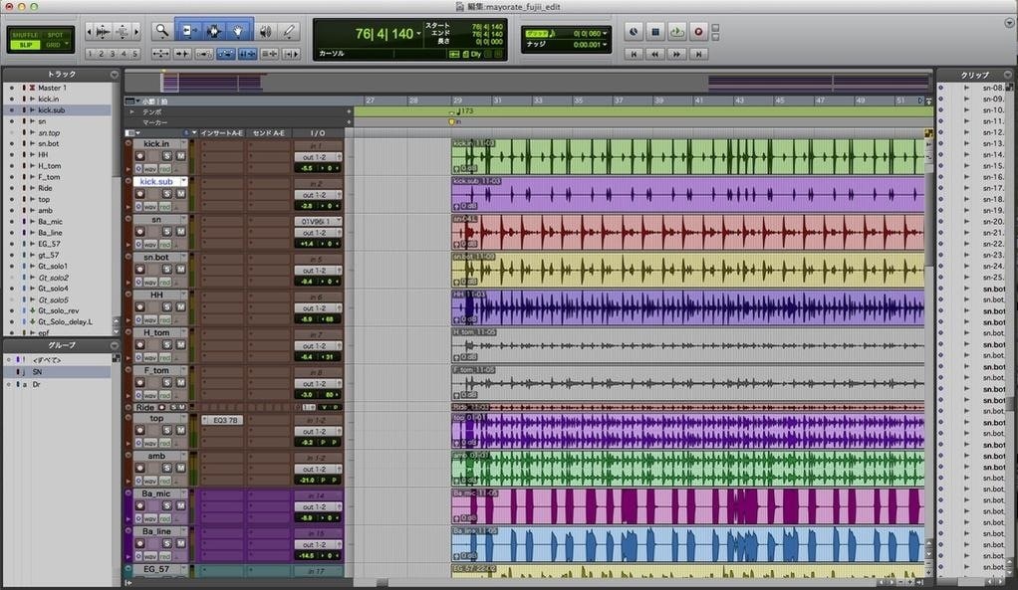Click the stop button in transport
This screenshot has width=1018, height=590.
655,31
